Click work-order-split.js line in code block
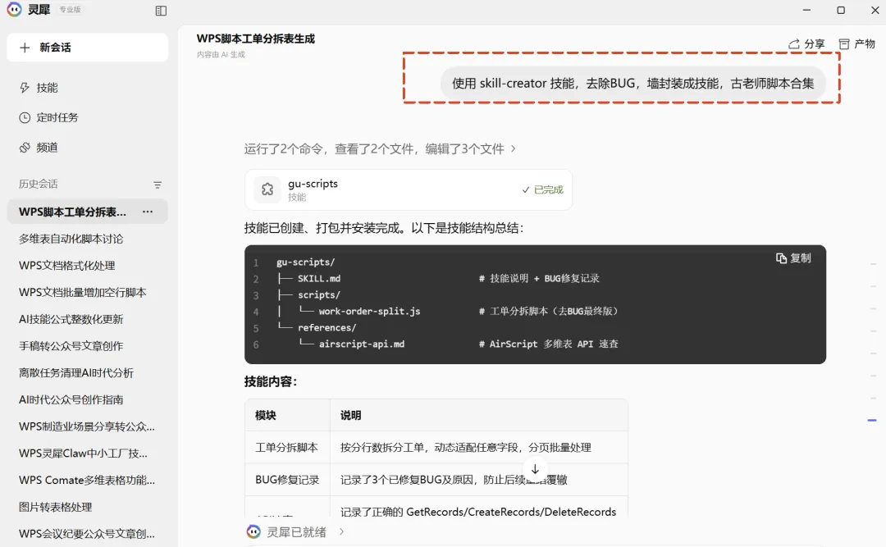This screenshot has width=886, height=547. pos(369,312)
